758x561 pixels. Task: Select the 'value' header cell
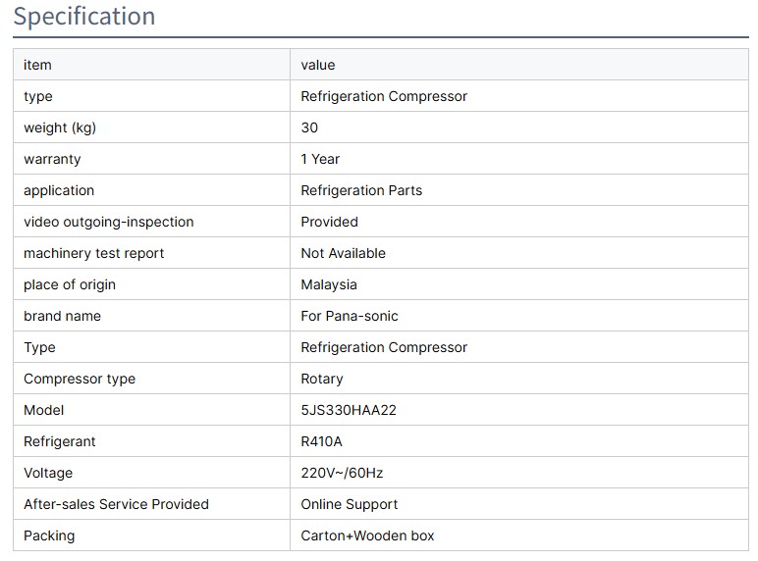click(318, 65)
